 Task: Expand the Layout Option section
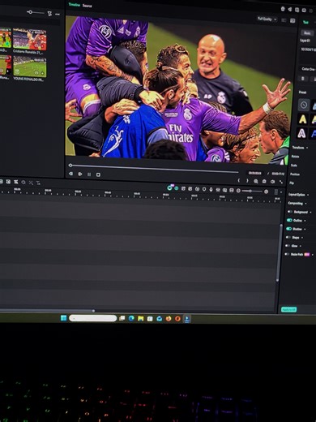[308, 195]
